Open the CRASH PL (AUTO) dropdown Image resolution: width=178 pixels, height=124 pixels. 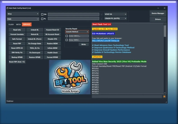click(x=115, y=18)
